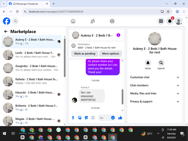Mute the conversation with the bell icon
This screenshot has width=188, height=141.
(148, 63)
